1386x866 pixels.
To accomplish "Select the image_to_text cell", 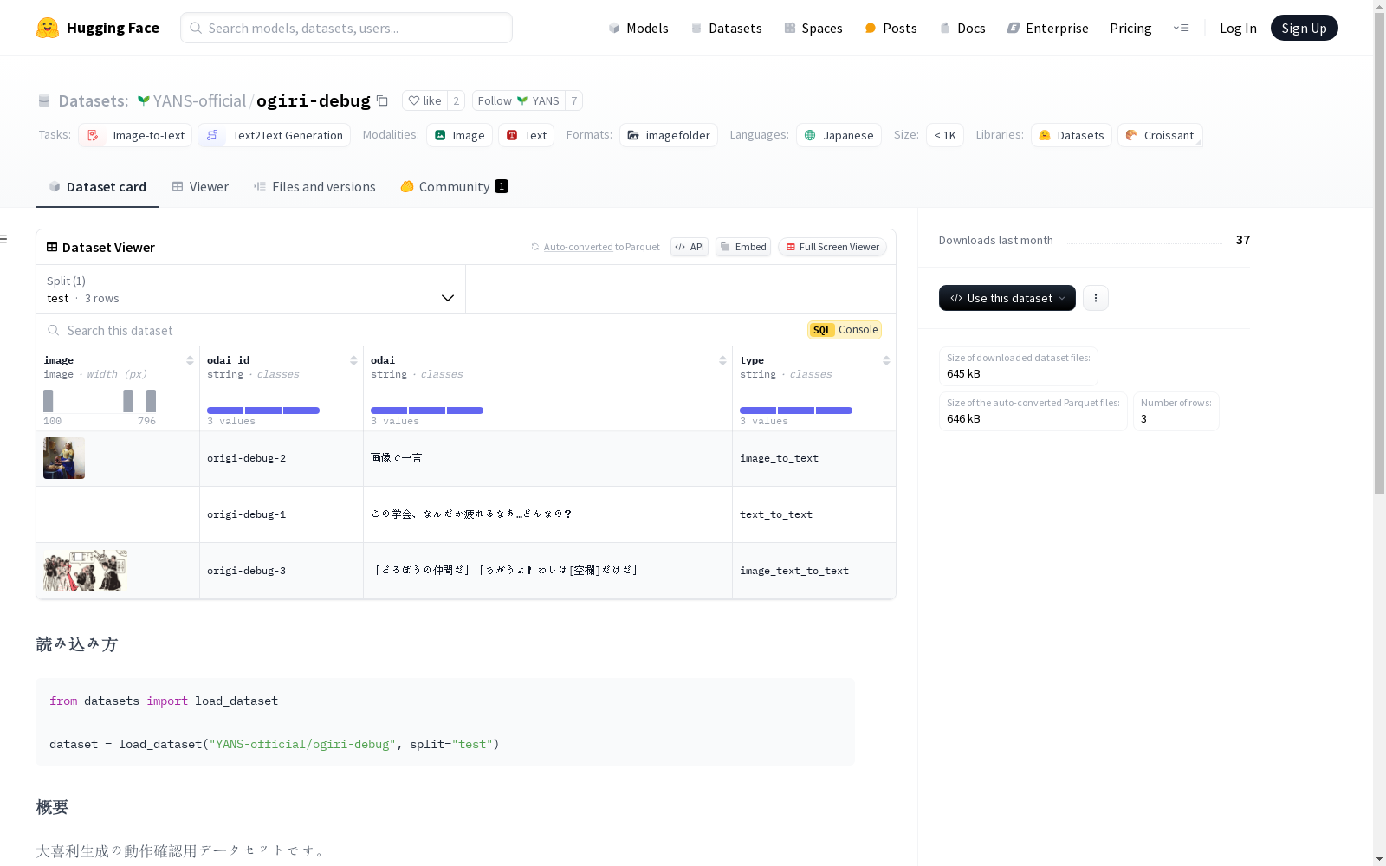I will (x=814, y=458).
